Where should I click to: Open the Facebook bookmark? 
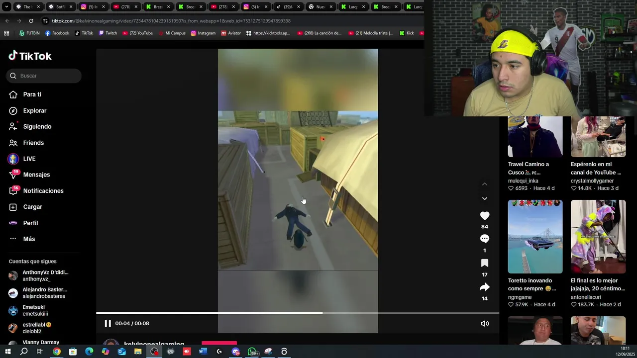click(57, 33)
